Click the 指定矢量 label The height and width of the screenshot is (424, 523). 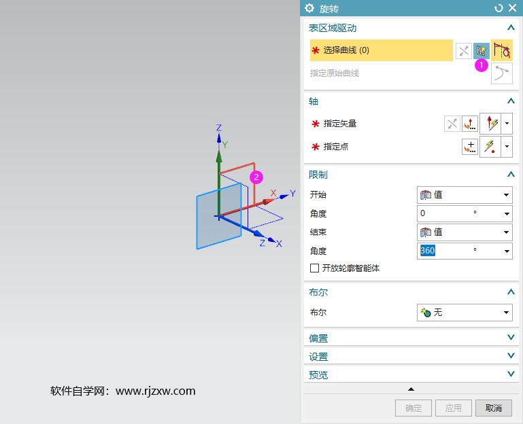[x=340, y=124]
